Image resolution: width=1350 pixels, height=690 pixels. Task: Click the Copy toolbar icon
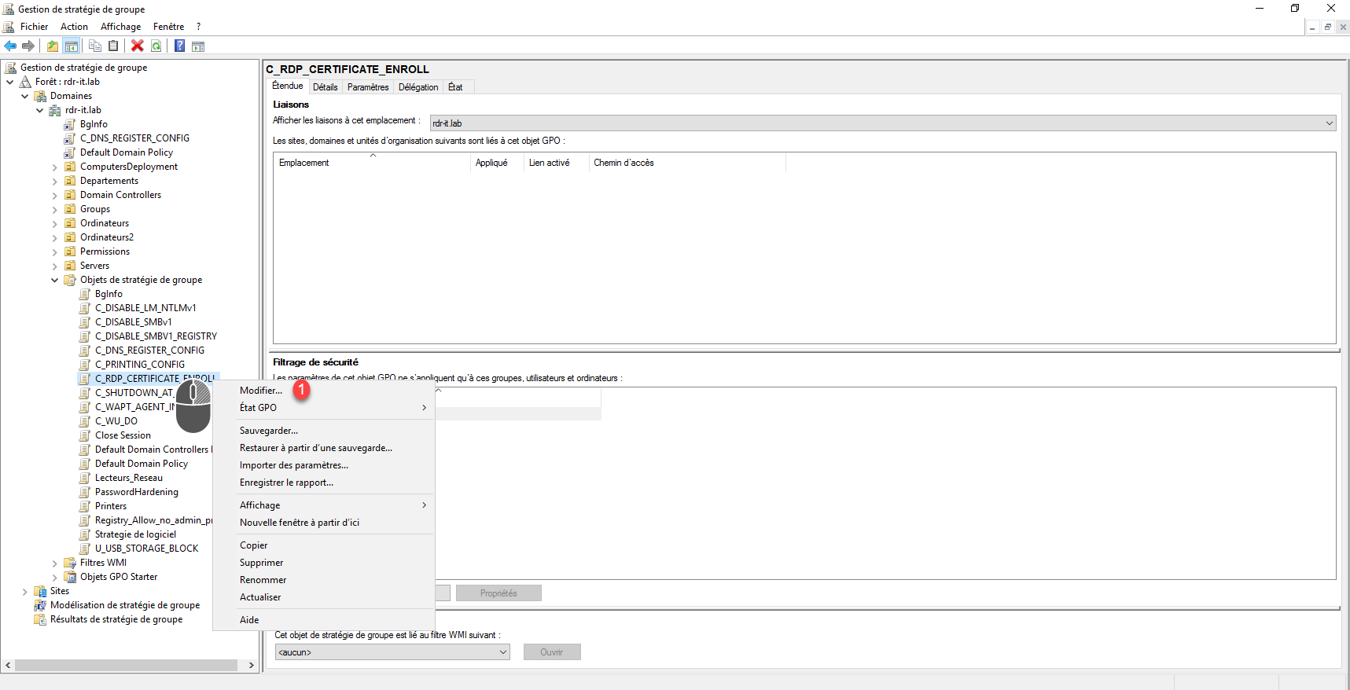(95, 46)
